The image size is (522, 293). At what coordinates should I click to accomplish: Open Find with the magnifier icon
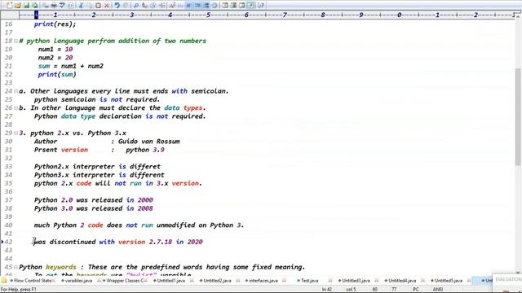tap(136, 6)
